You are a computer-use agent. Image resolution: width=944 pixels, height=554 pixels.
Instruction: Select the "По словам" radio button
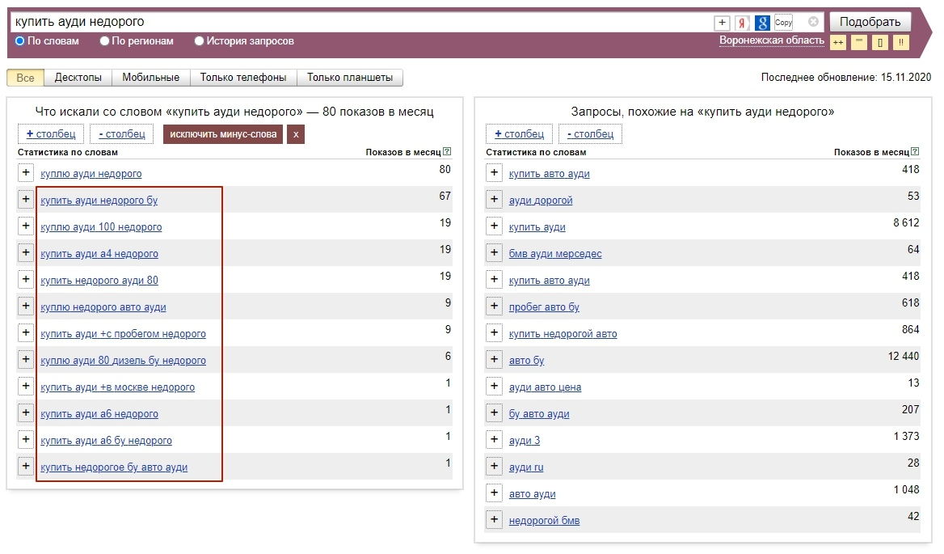coord(20,41)
